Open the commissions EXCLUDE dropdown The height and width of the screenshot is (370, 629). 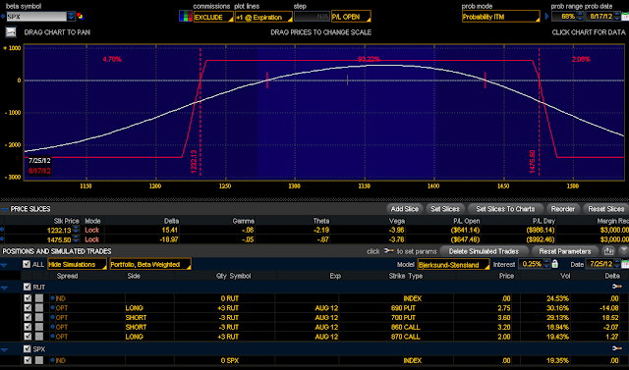[213, 17]
